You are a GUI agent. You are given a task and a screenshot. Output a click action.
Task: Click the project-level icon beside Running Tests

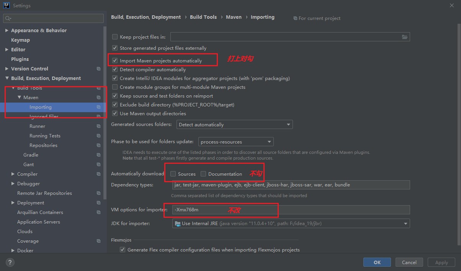(x=98, y=136)
